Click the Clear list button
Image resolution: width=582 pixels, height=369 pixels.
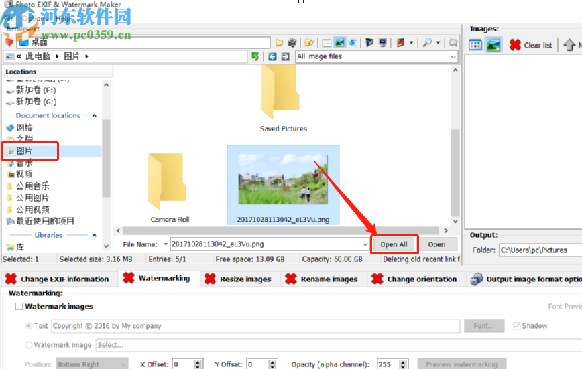pyautogui.click(x=531, y=45)
